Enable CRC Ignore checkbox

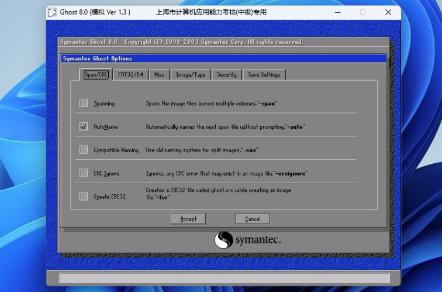[x=84, y=173]
